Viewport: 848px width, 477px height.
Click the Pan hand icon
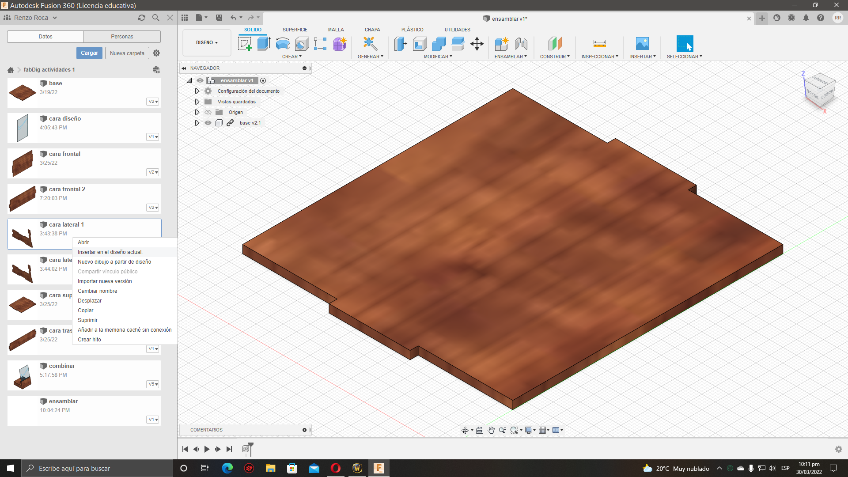(491, 430)
